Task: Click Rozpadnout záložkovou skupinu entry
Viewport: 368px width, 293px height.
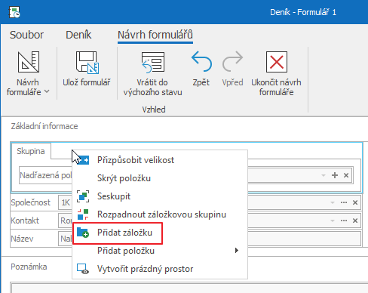Action: 160,214
